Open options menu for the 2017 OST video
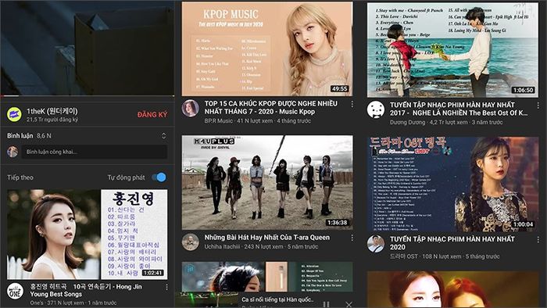 (538, 106)
